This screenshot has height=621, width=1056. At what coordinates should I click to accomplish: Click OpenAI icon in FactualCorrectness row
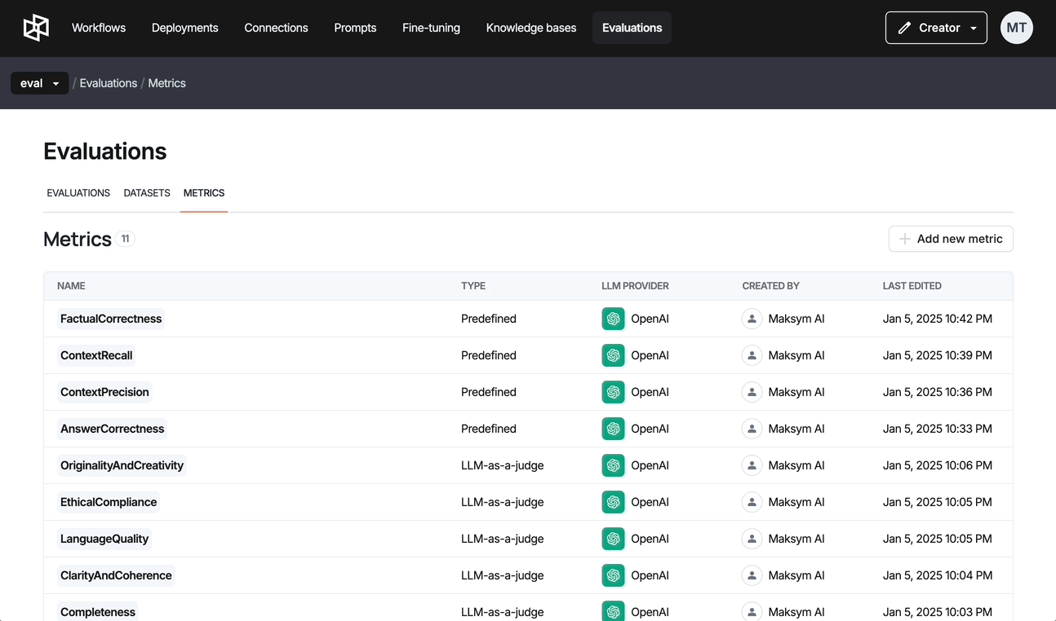613,319
